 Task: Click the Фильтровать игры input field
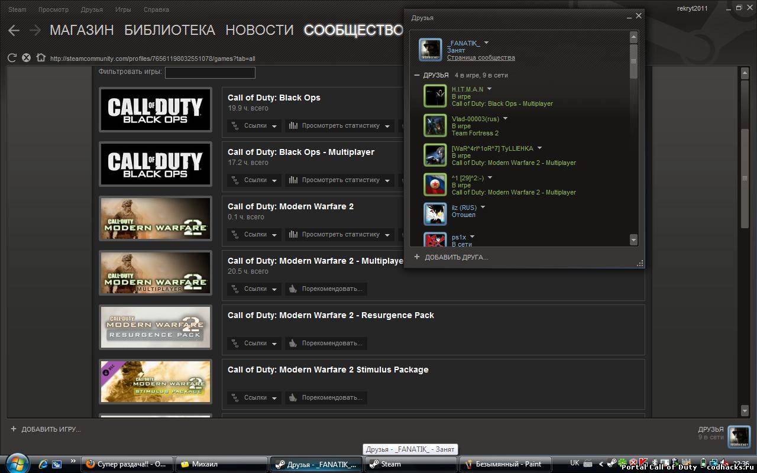210,72
